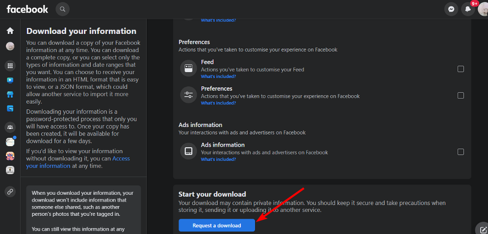Open What's included under Feed
Image resolution: width=488 pixels, height=234 pixels.
pyautogui.click(x=218, y=76)
